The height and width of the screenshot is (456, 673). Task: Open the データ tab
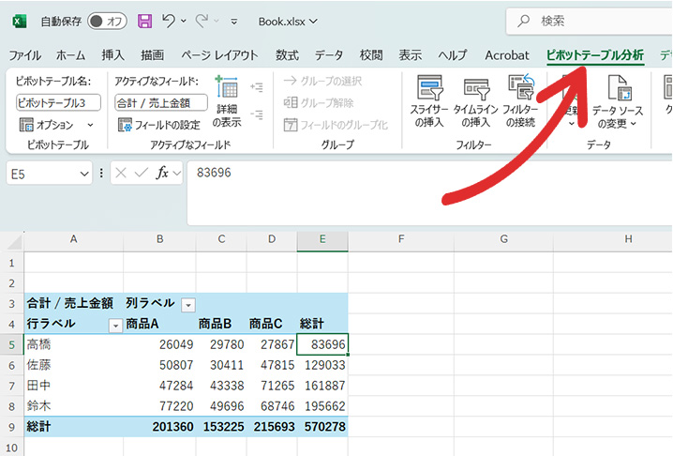(329, 55)
